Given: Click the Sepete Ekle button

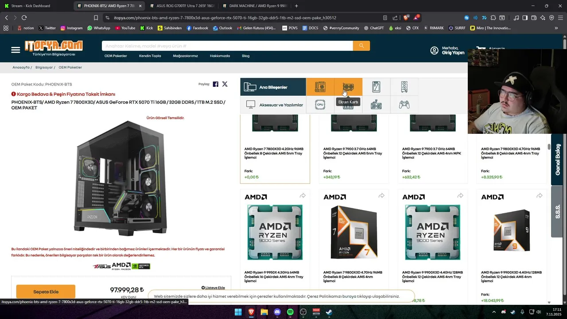Looking at the screenshot, I should click(x=46, y=292).
